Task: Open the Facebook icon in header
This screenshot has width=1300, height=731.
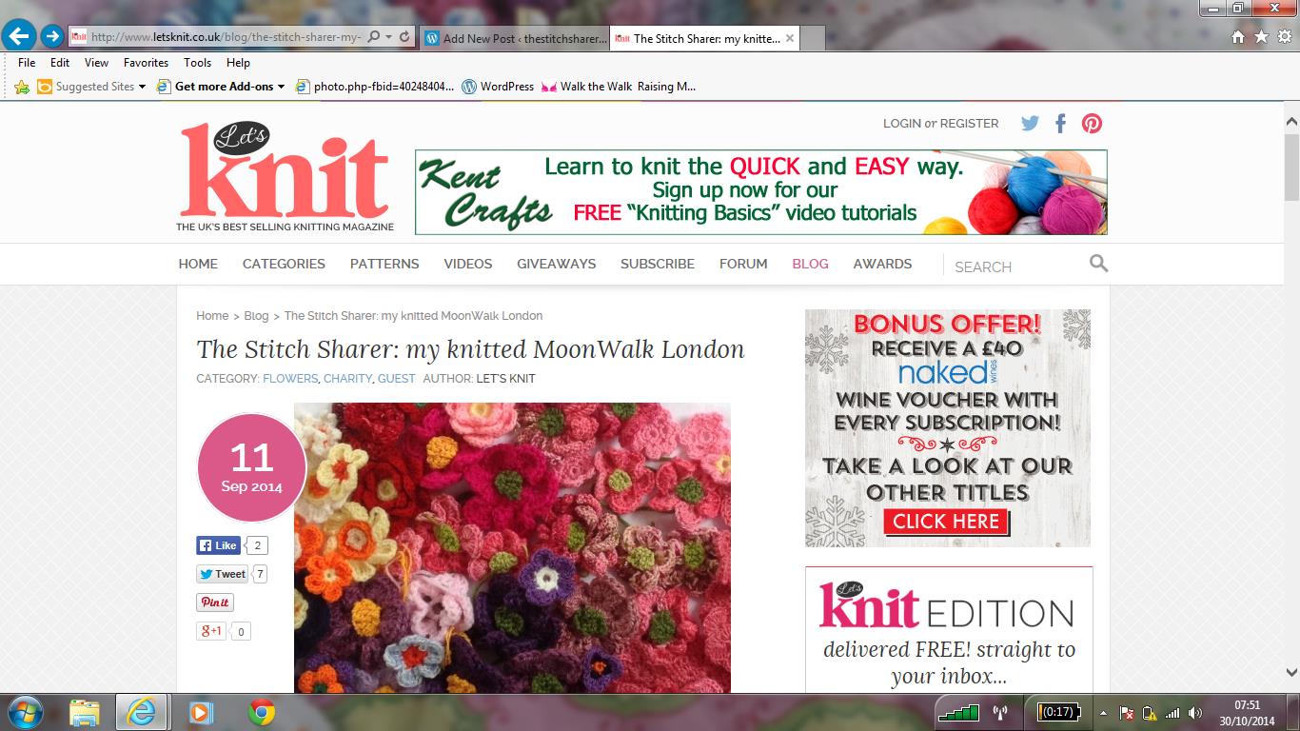Action: point(1060,123)
